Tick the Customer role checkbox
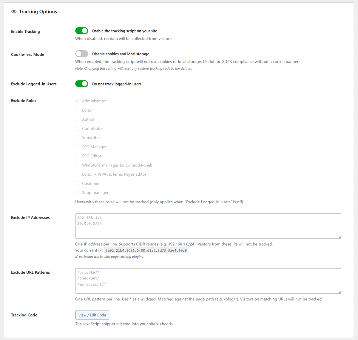The height and width of the screenshot is (340, 358). click(x=78, y=183)
